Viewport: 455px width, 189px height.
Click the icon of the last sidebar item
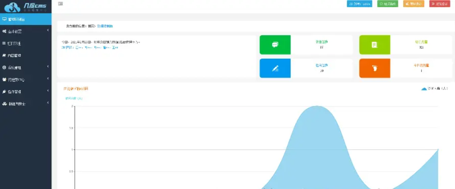click(x=4, y=104)
